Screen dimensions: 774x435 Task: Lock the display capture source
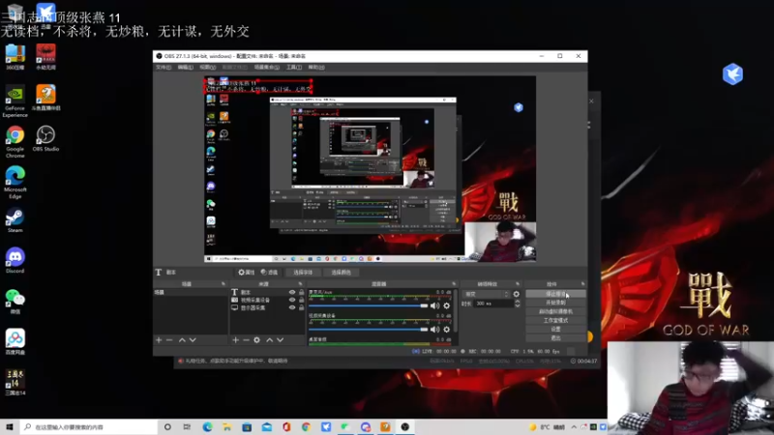(301, 307)
